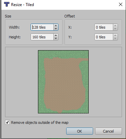Uncheck Remove objects outside of the map
The height and width of the screenshot is (139, 126).
point(7,122)
